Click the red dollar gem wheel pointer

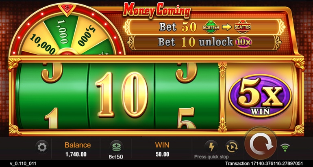click(67, 9)
